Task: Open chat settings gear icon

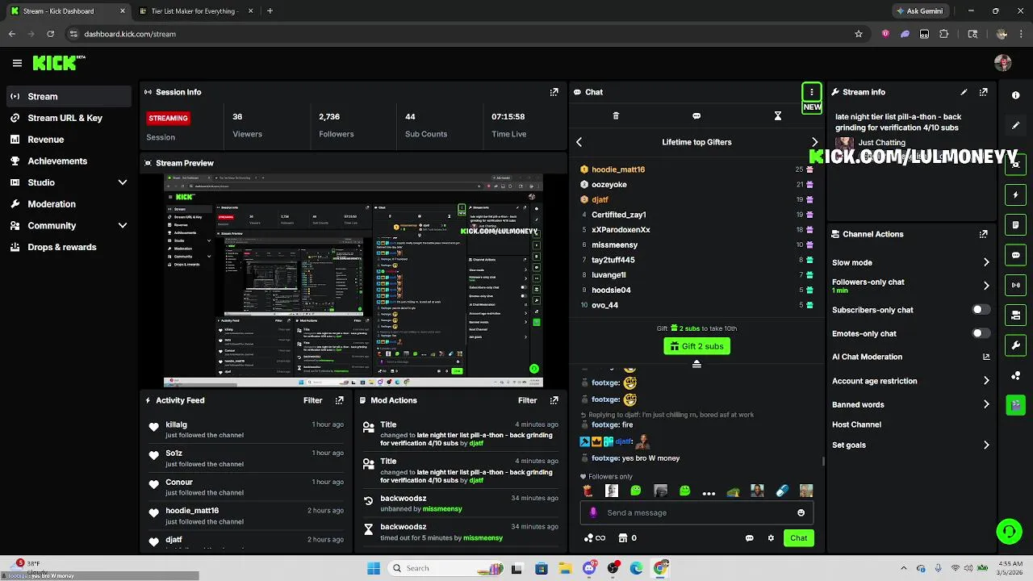Action: [771, 538]
